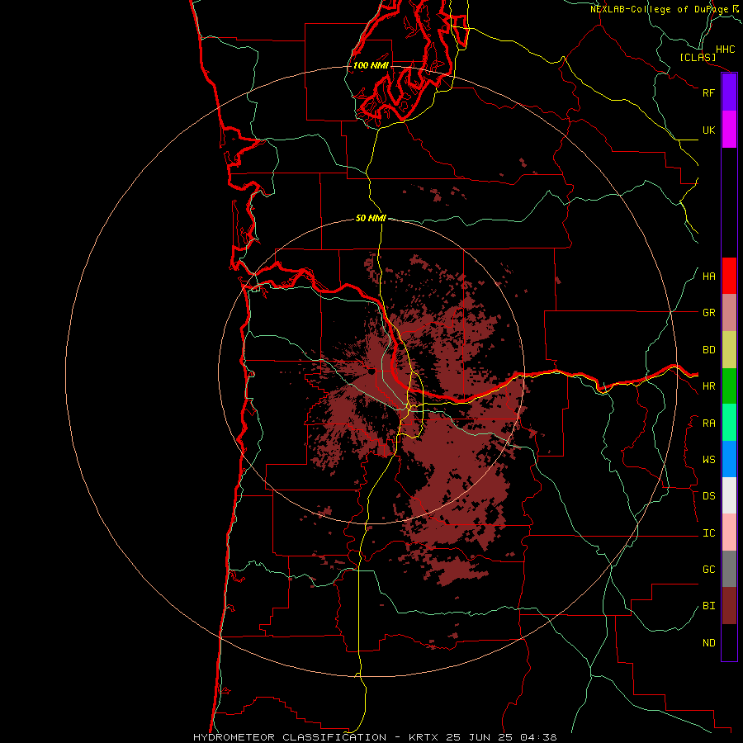This screenshot has width=743, height=743.
Task: Click the RF purple legend swatch
Action: tap(729, 92)
